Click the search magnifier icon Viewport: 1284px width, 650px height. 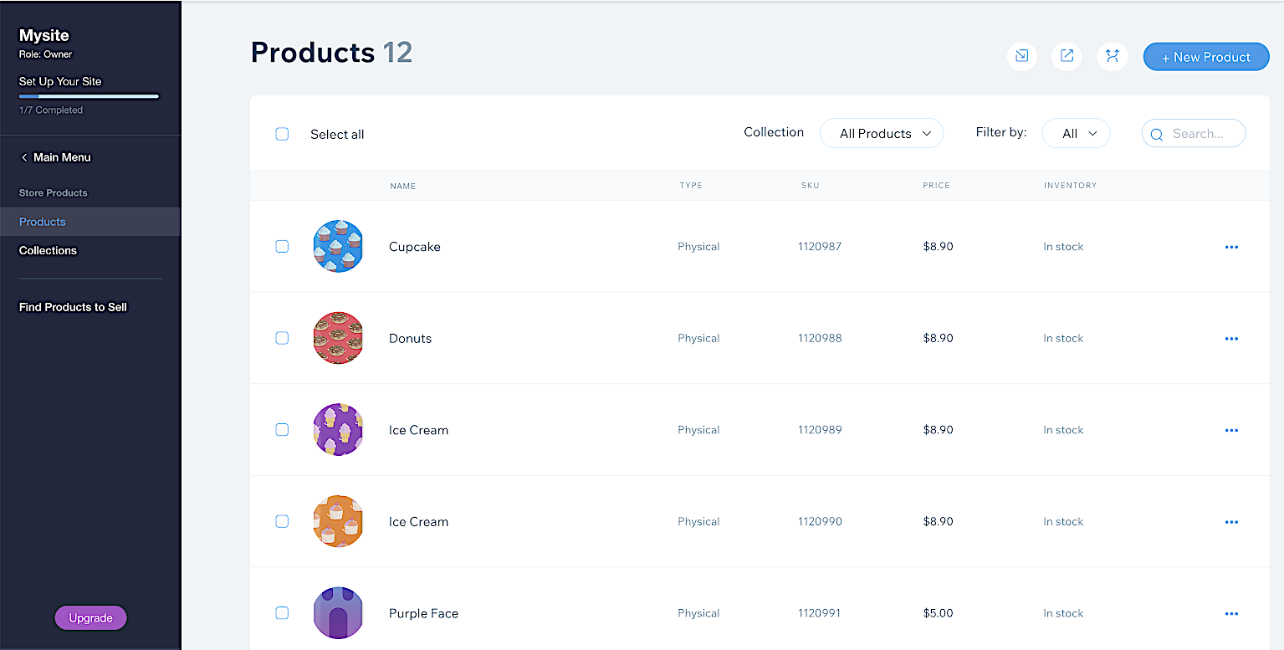[x=1157, y=134]
